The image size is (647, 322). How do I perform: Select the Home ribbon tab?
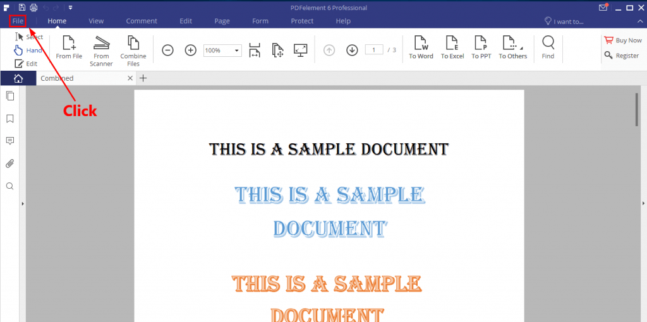tap(57, 21)
